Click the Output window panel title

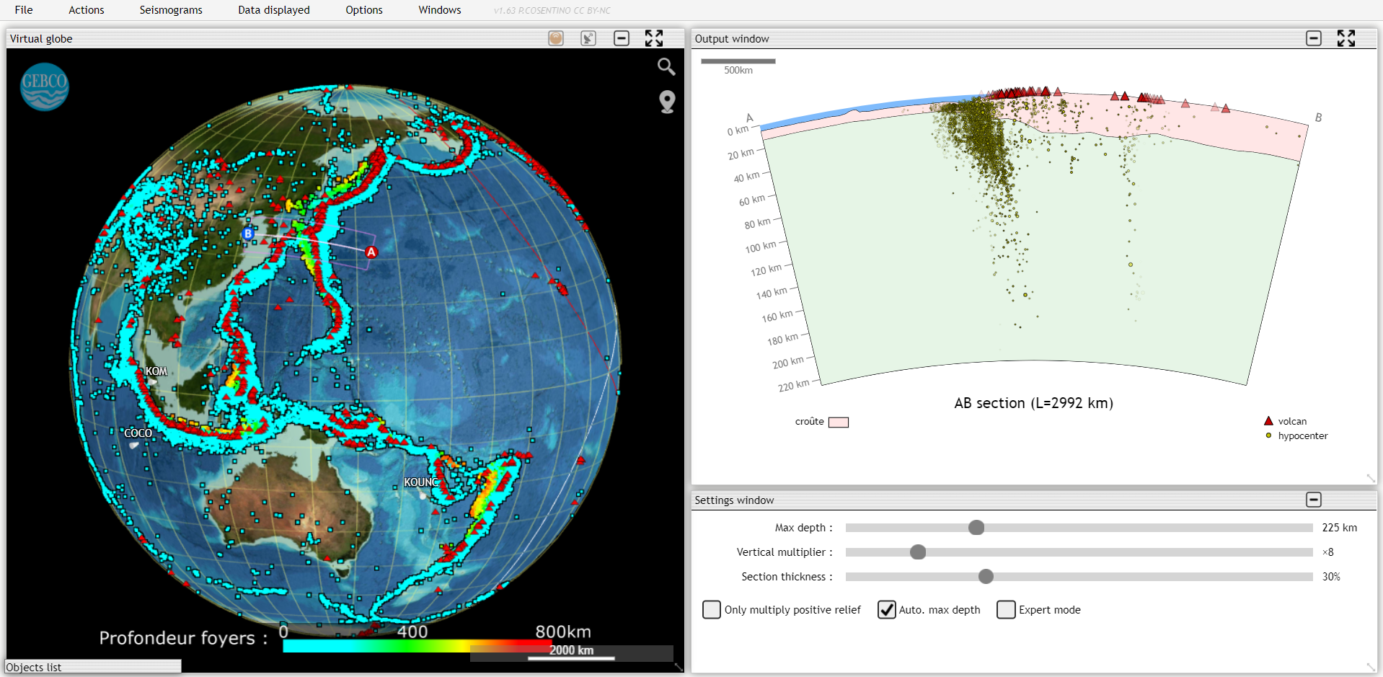732,39
